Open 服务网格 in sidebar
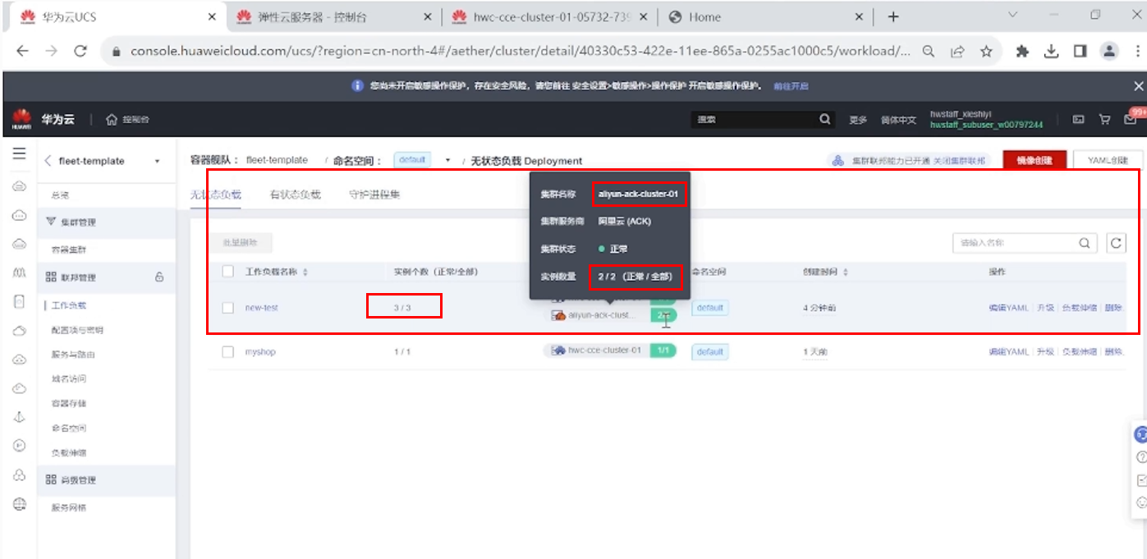Viewport: 1147px width, 559px height. pos(69,507)
